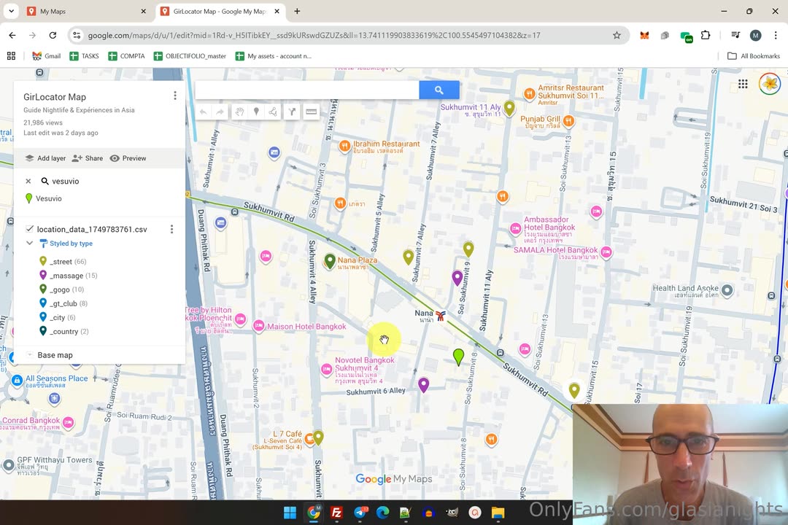788x525 pixels.
Task: Click the blue map search button
Action: click(x=439, y=90)
